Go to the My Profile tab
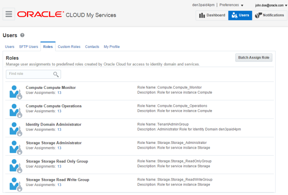This screenshot has height=195, width=288. 112,47
